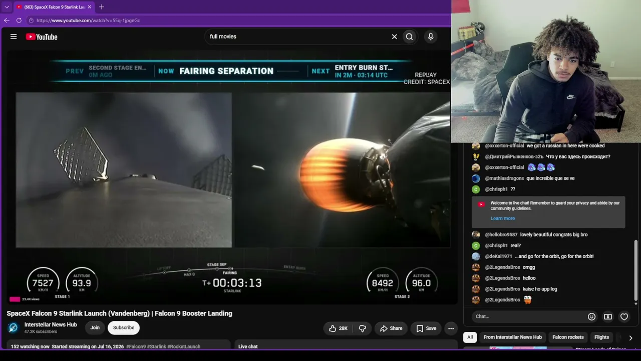This screenshot has width=641, height=361.
Task: Click username beside 'que increible que se ve'
Action: pyautogui.click(x=504, y=178)
